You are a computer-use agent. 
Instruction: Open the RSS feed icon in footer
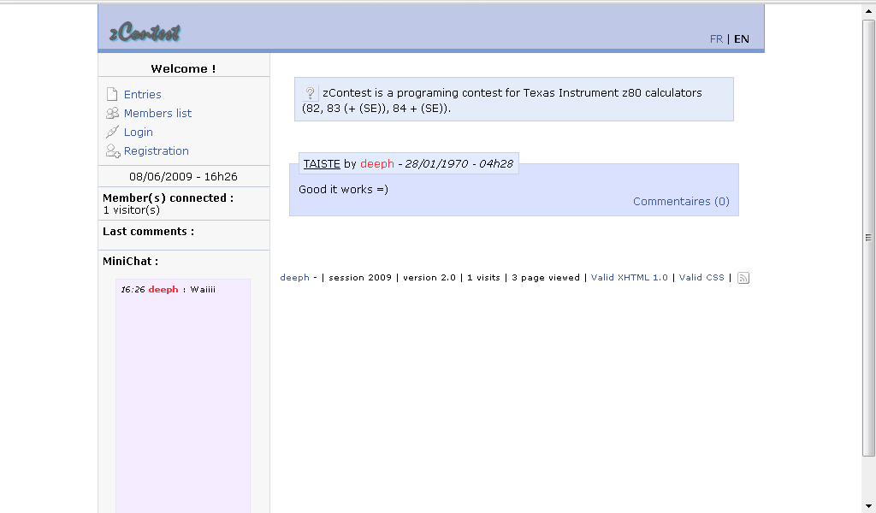click(743, 278)
